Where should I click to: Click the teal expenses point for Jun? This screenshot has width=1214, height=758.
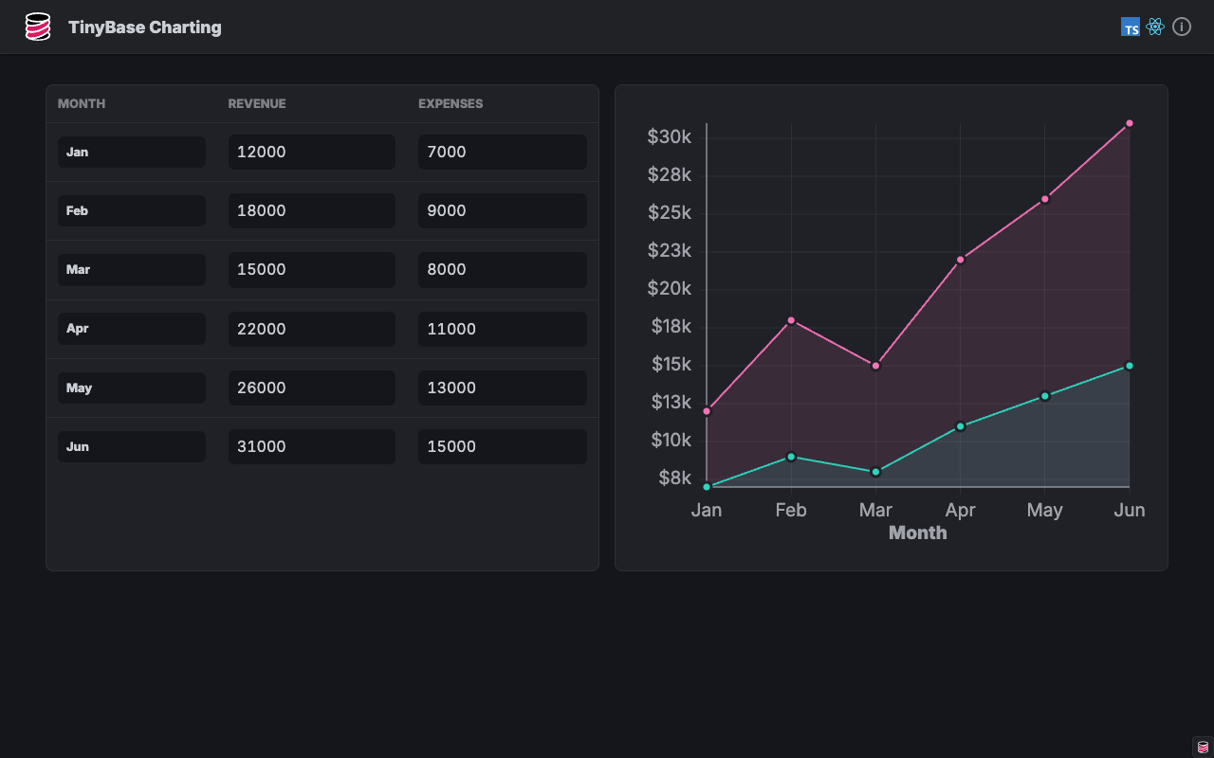click(1130, 366)
